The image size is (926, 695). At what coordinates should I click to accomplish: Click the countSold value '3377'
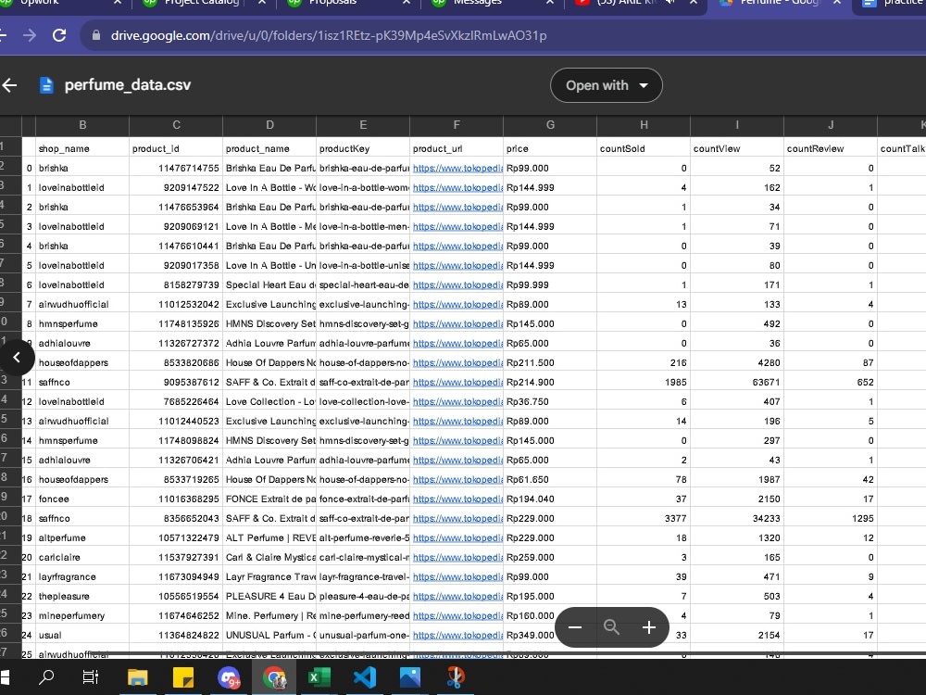coord(644,518)
